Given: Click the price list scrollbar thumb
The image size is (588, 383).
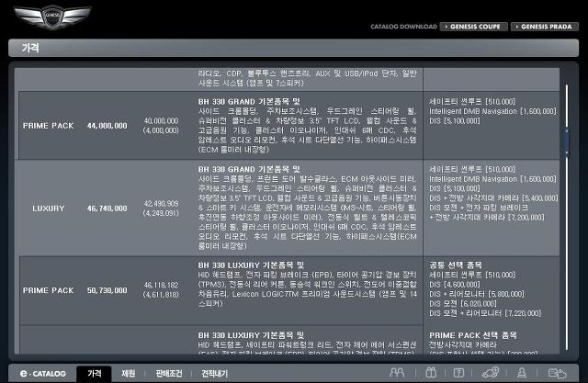Looking at the screenshot, I should pyautogui.click(x=566, y=141).
